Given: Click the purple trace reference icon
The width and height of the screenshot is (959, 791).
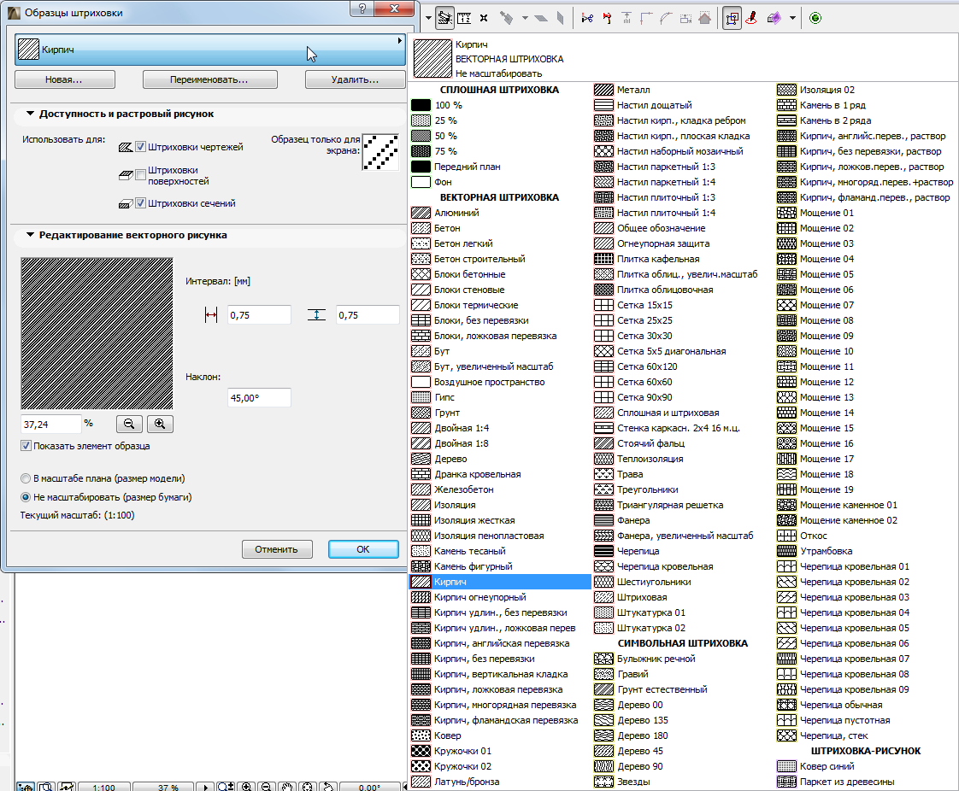Looking at the screenshot, I should [774, 18].
